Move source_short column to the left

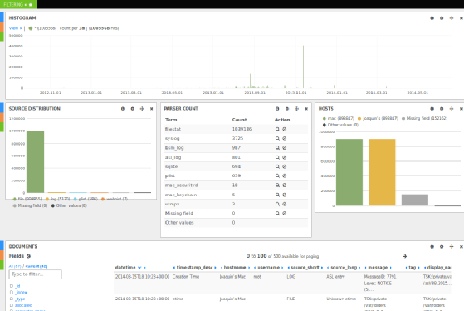[x=289, y=268]
